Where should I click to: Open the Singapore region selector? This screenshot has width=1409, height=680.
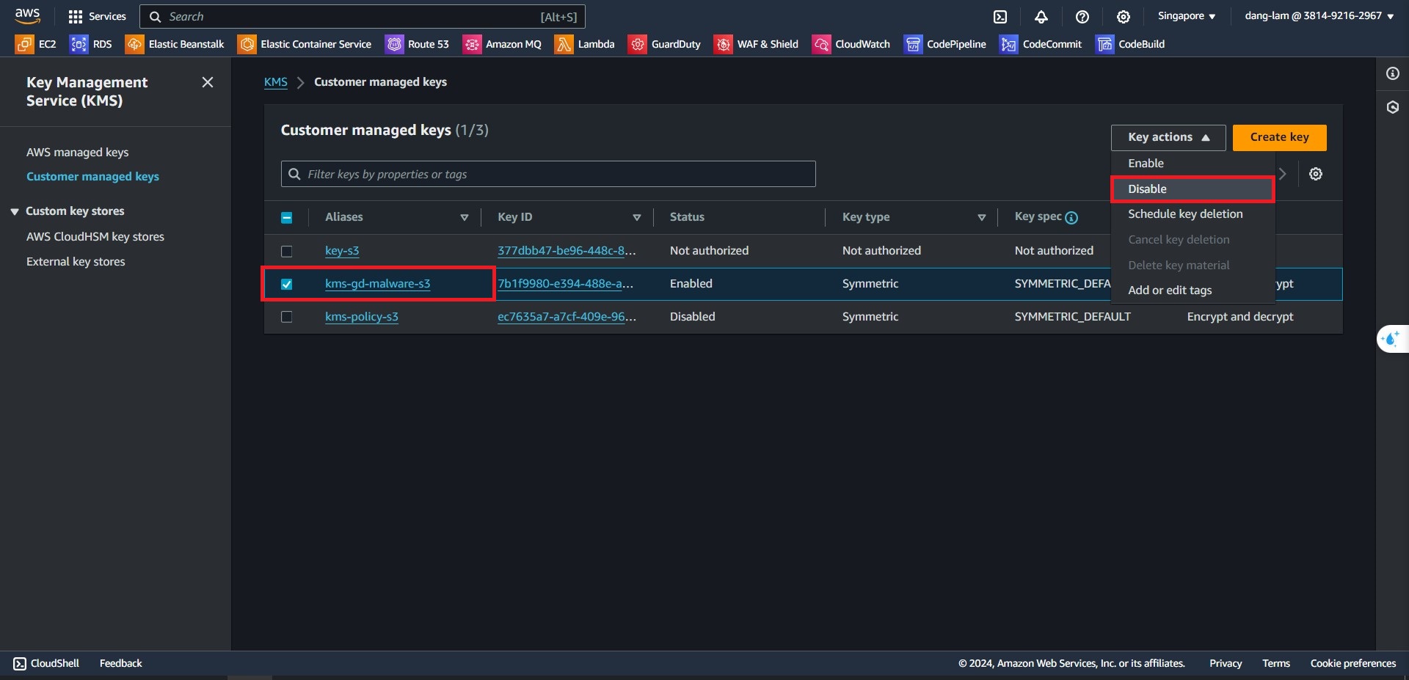click(1186, 16)
